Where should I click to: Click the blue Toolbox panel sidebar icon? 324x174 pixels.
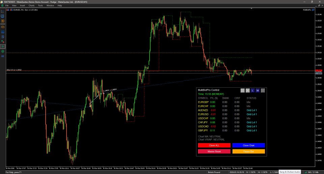3,32
